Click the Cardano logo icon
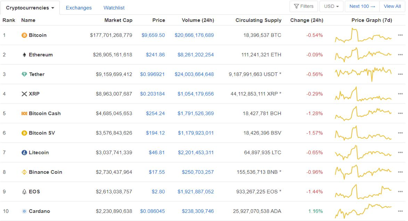The image size is (408, 221). (24, 211)
